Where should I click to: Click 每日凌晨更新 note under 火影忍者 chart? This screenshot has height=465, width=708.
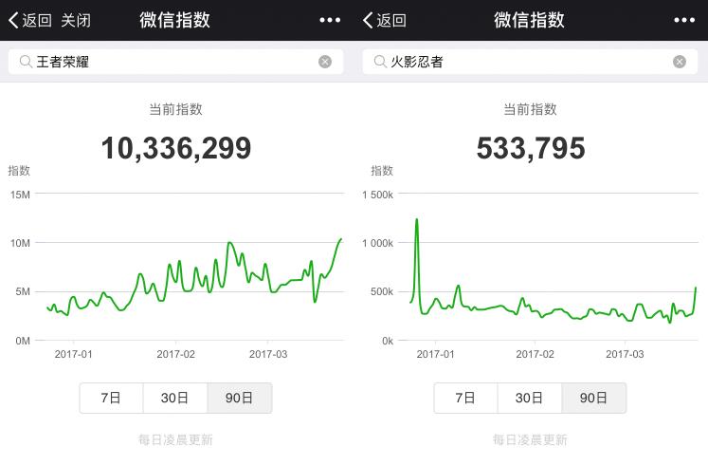coord(530,439)
